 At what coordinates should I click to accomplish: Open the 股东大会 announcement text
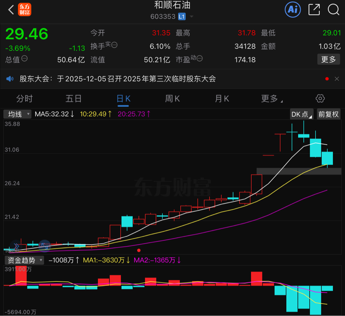(118, 79)
